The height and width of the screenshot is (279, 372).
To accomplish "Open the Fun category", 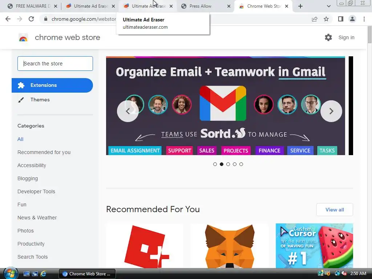I will (22, 205).
